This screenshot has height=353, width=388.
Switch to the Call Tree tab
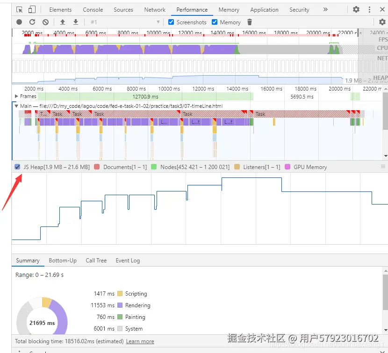coord(96,261)
